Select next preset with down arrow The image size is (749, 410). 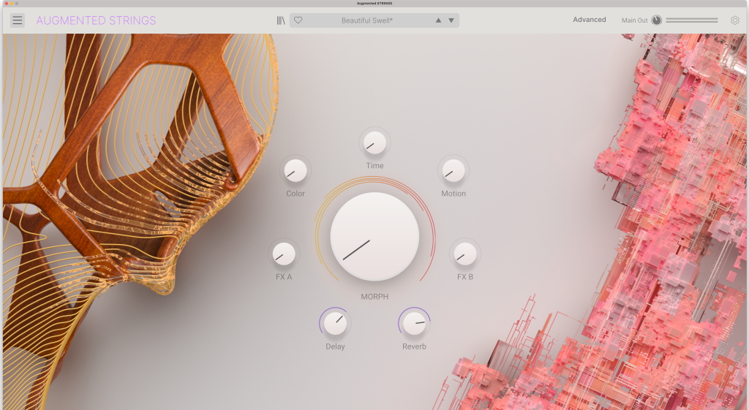pyautogui.click(x=451, y=20)
